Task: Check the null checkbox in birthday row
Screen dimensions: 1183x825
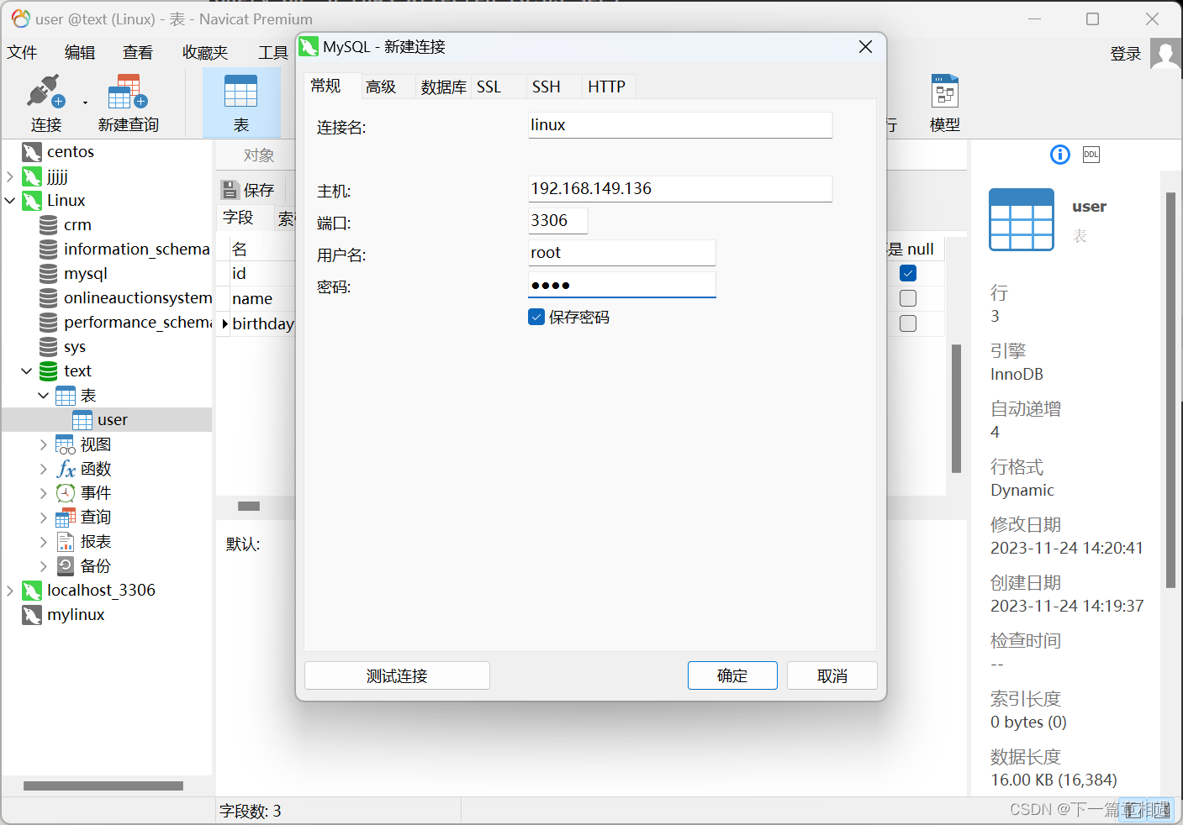Action: [x=908, y=323]
